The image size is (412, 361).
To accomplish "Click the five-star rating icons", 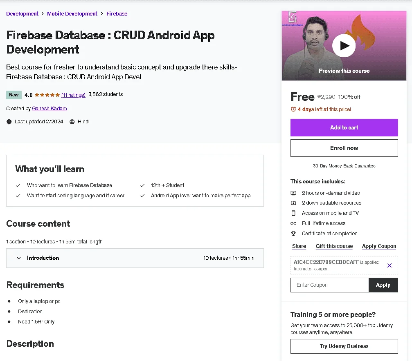I will pyautogui.click(x=47, y=95).
